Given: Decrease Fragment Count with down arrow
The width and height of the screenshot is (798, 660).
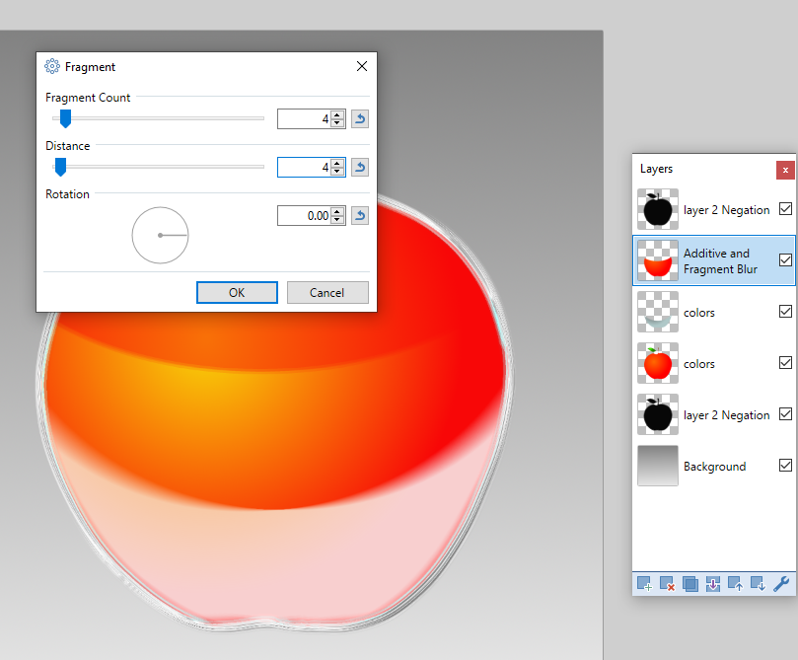Looking at the screenshot, I should coord(337,122).
